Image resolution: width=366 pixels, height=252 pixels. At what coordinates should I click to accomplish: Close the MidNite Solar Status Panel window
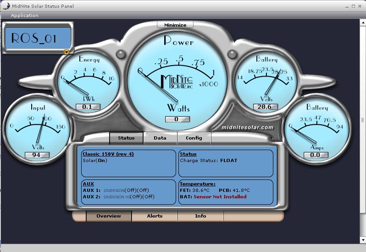(x=360, y=6)
